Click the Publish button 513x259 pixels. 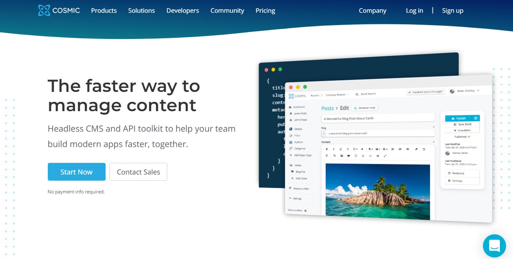(x=459, y=118)
